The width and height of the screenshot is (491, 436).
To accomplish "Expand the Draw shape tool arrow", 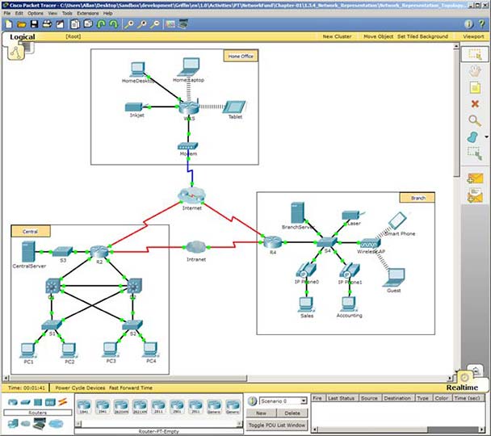I will coord(485,137).
